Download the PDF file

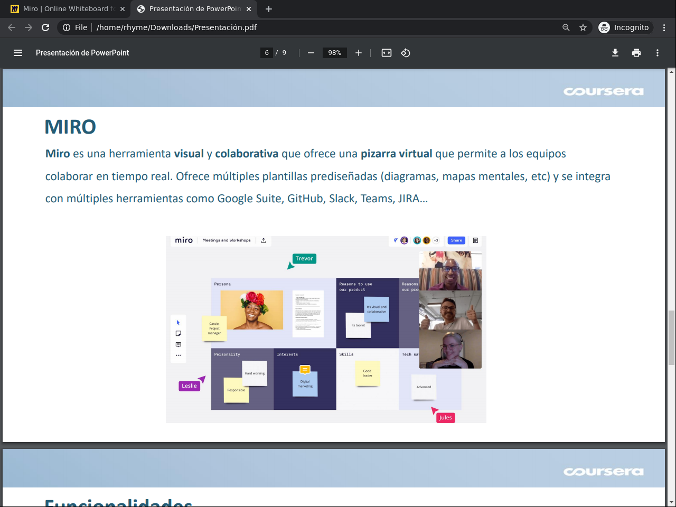pyautogui.click(x=615, y=53)
